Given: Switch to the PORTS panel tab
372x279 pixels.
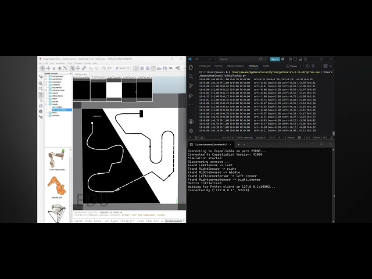Looking at the screenshot, I should click(266, 66).
